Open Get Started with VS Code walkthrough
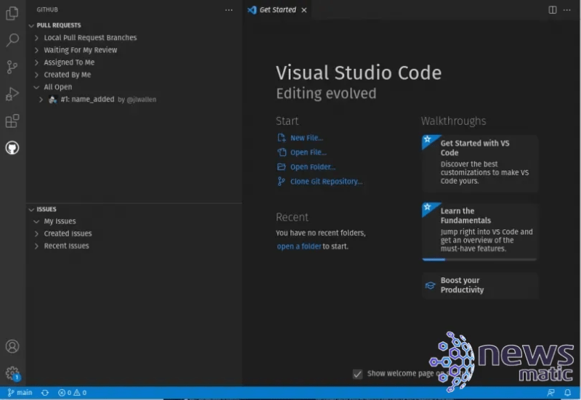 click(480, 163)
